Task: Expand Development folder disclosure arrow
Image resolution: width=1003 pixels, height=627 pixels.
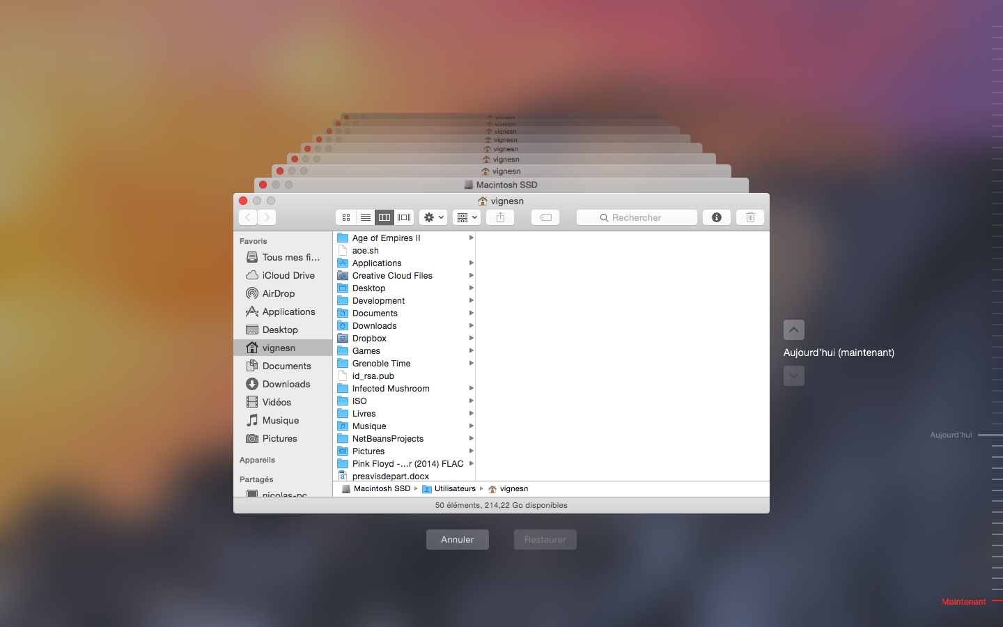Action: pos(472,300)
